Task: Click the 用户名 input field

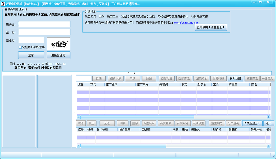Action: 44,24
